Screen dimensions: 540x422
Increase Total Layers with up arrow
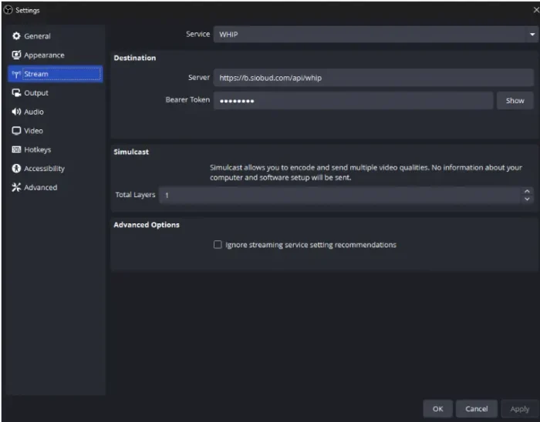[527, 191]
